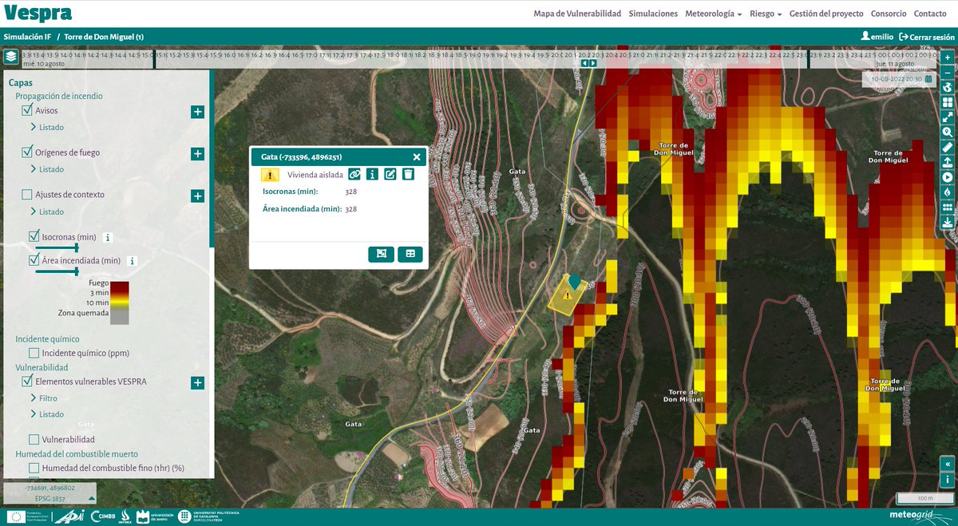Open the Consorcio menu item
This screenshot has width=958, height=526.
point(889,14)
